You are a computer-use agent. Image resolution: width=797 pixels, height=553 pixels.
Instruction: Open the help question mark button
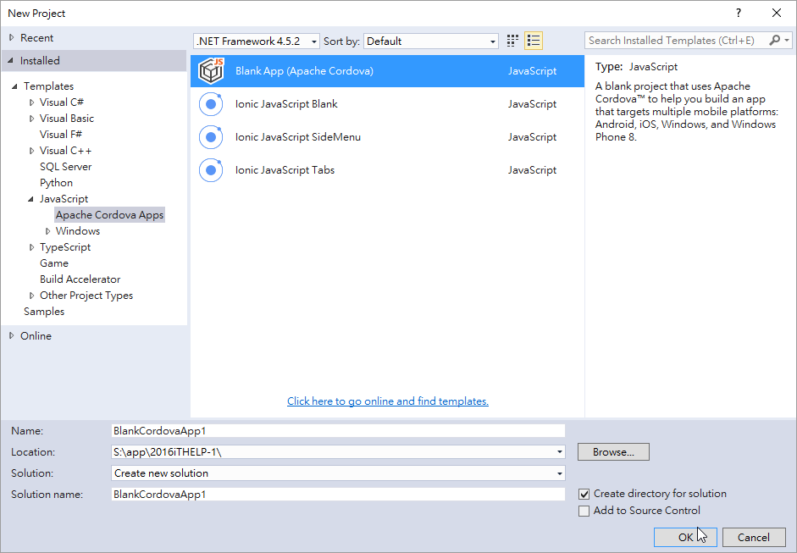tap(738, 14)
